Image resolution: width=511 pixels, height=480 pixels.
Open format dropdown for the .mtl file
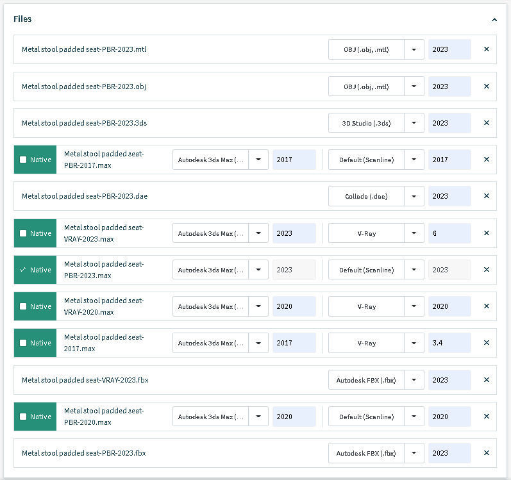(414, 49)
